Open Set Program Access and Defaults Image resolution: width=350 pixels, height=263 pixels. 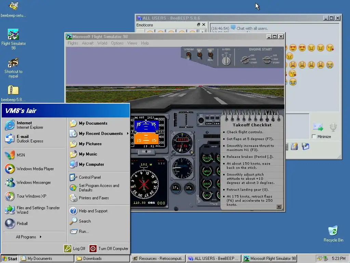(99, 188)
